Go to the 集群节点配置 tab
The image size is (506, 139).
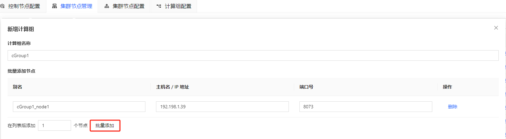pos(128,6)
